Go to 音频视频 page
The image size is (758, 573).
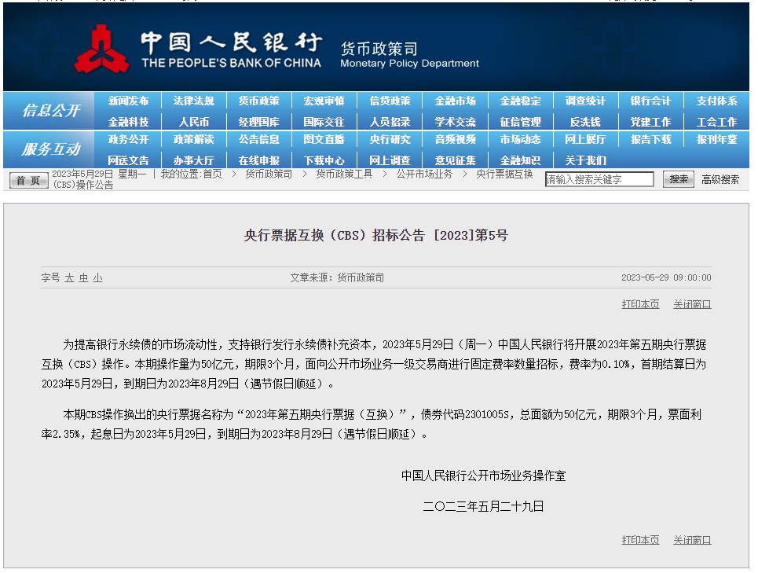click(x=455, y=140)
